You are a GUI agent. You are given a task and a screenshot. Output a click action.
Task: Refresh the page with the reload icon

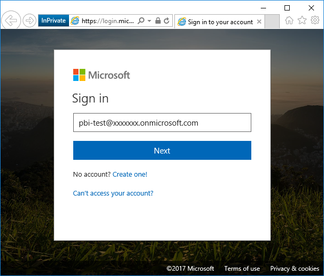point(166,21)
